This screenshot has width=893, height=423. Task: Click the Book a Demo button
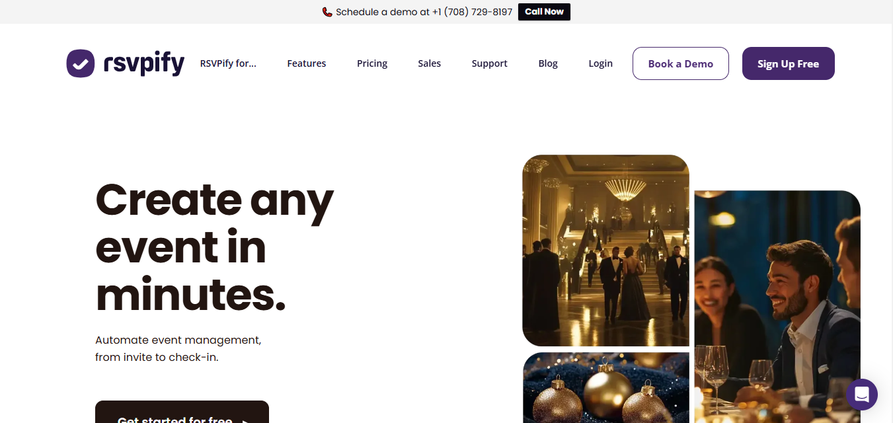[680, 63]
